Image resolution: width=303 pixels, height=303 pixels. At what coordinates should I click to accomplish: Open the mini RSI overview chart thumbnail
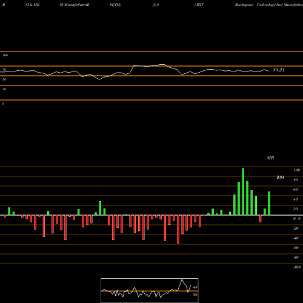click(150, 290)
